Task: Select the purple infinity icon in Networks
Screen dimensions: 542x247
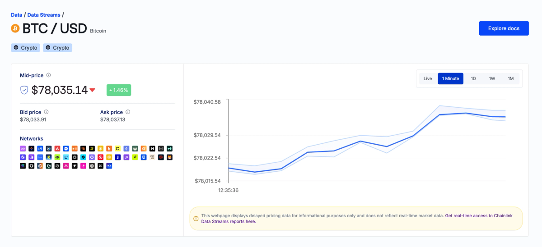Action: 23,148
